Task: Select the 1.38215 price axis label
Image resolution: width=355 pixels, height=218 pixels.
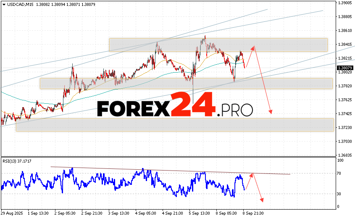Action: [345, 58]
